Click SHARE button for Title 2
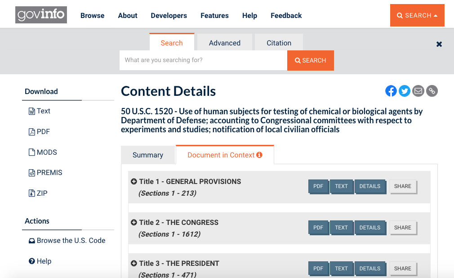Viewport: 454px width, 278px height. click(x=402, y=228)
